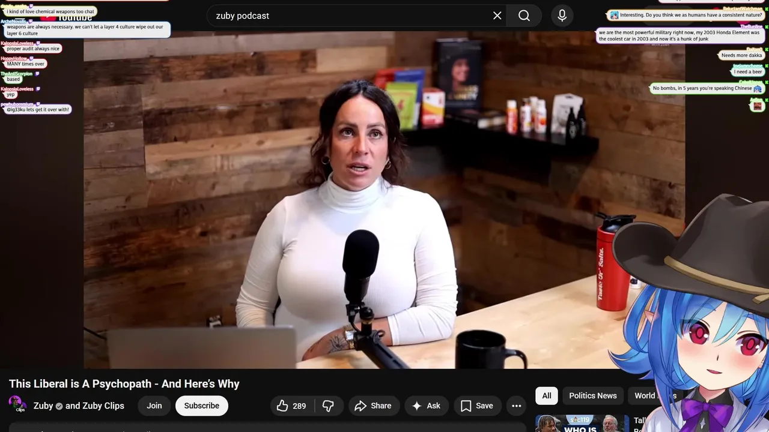Select the Politics News filter chip
The image size is (769, 432).
(x=593, y=396)
